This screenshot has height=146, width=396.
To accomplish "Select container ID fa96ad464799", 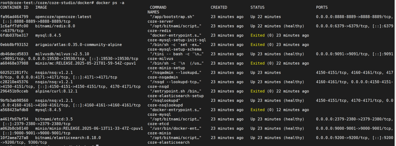I will pos(14,17).
